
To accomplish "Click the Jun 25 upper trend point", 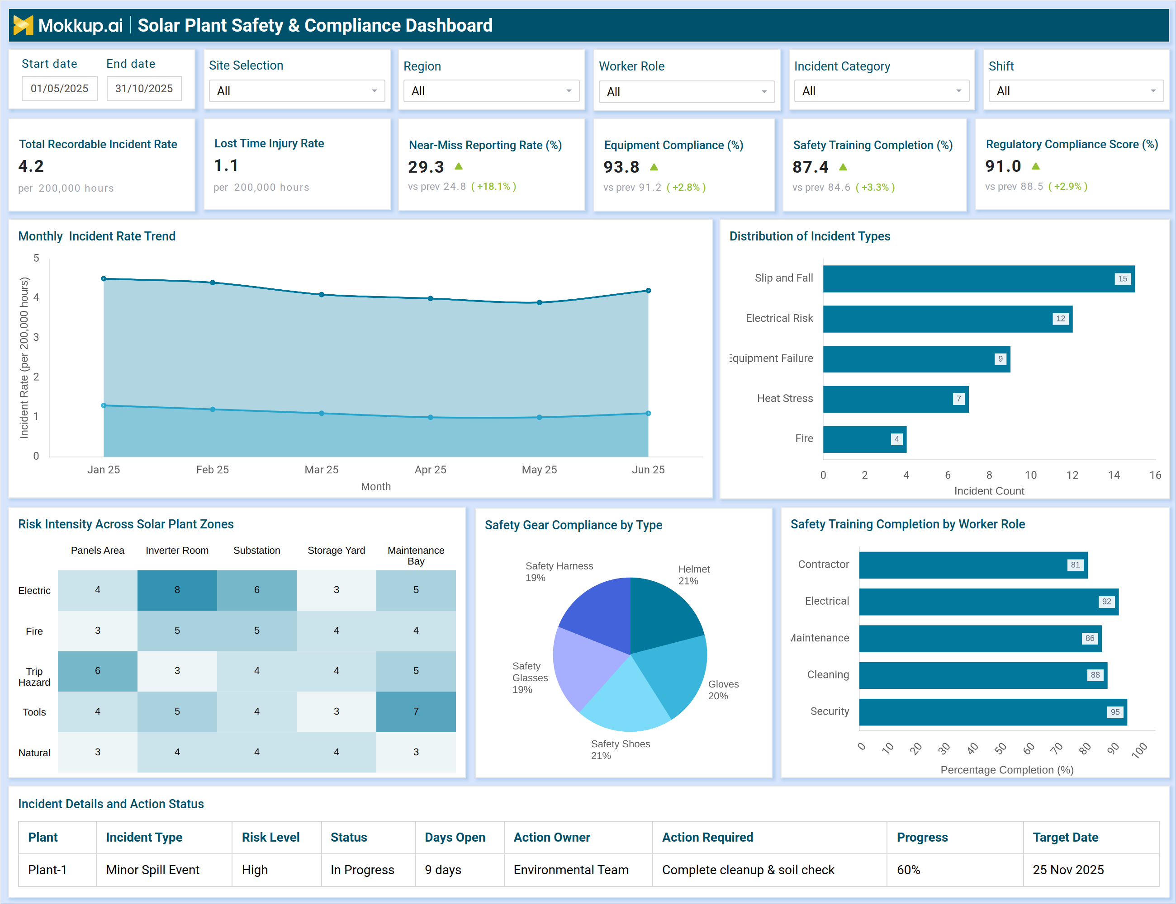I will [648, 291].
